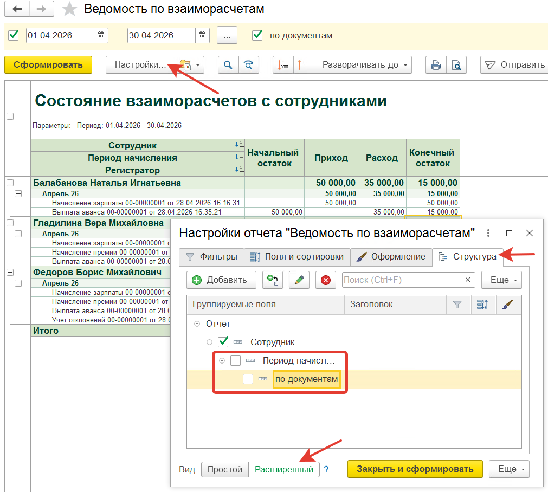The image size is (548, 492).
Task: Select the Приход column header
Action: pyautogui.click(x=331, y=158)
